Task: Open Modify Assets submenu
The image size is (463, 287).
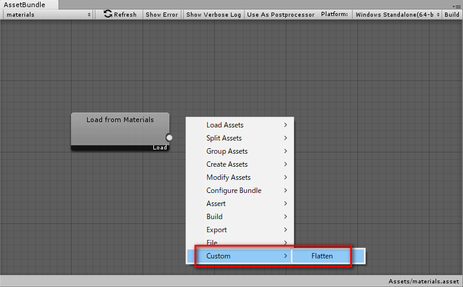Action: click(x=240, y=177)
